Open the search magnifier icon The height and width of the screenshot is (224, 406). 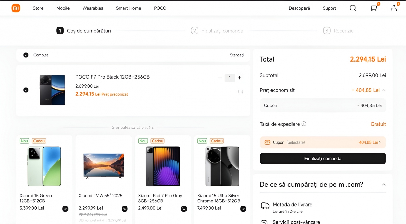pos(353,8)
